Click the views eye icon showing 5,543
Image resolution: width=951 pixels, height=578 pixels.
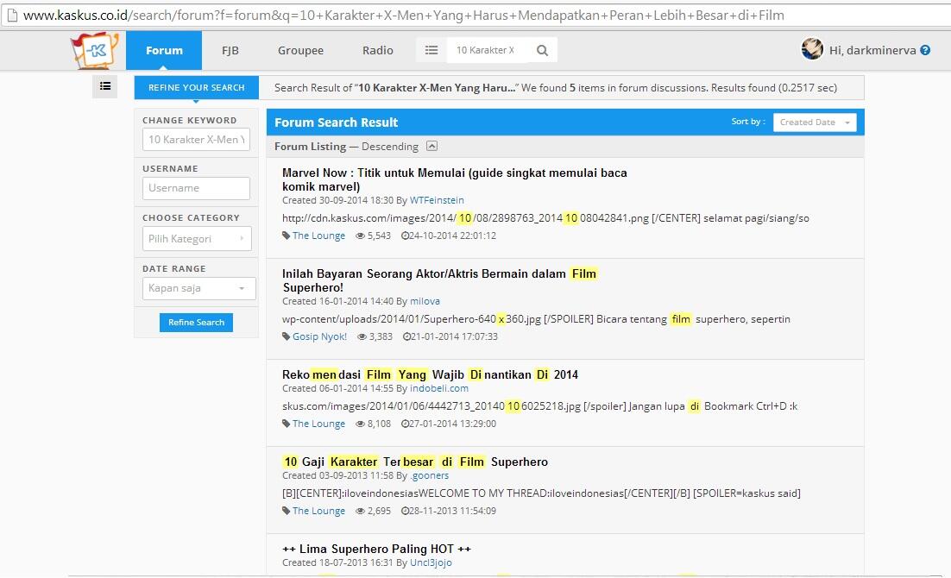360,236
